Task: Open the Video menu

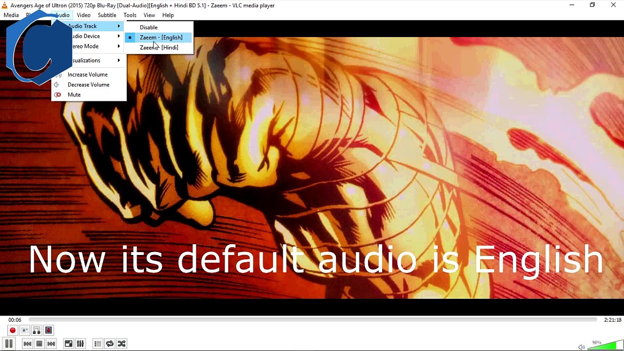Action: [83, 15]
